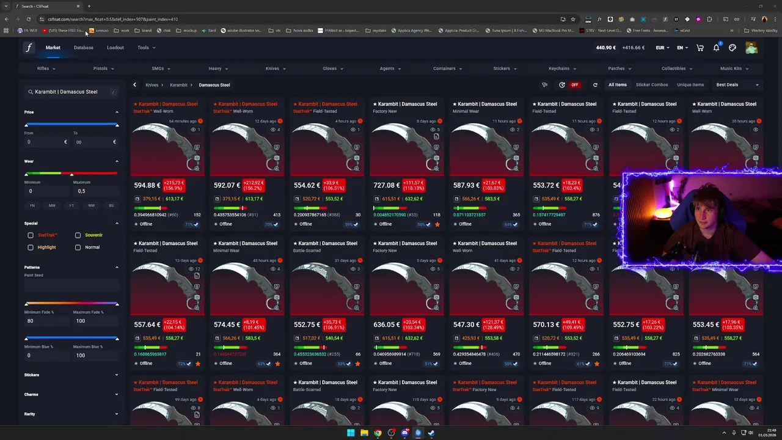Click the 440.90 € balance
This screenshot has height=440, width=782.
[607, 48]
